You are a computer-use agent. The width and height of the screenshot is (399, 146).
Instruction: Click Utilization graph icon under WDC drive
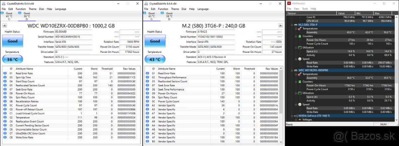[x=300, y=93]
